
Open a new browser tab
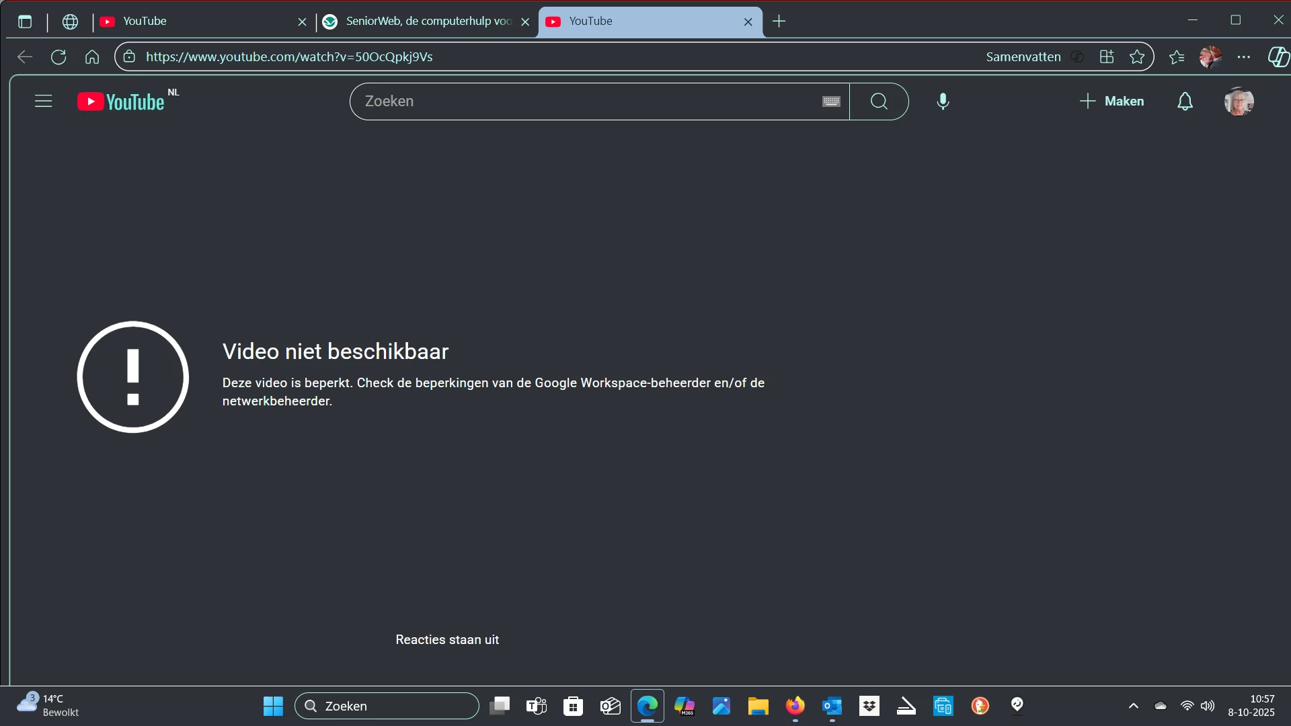(x=779, y=22)
